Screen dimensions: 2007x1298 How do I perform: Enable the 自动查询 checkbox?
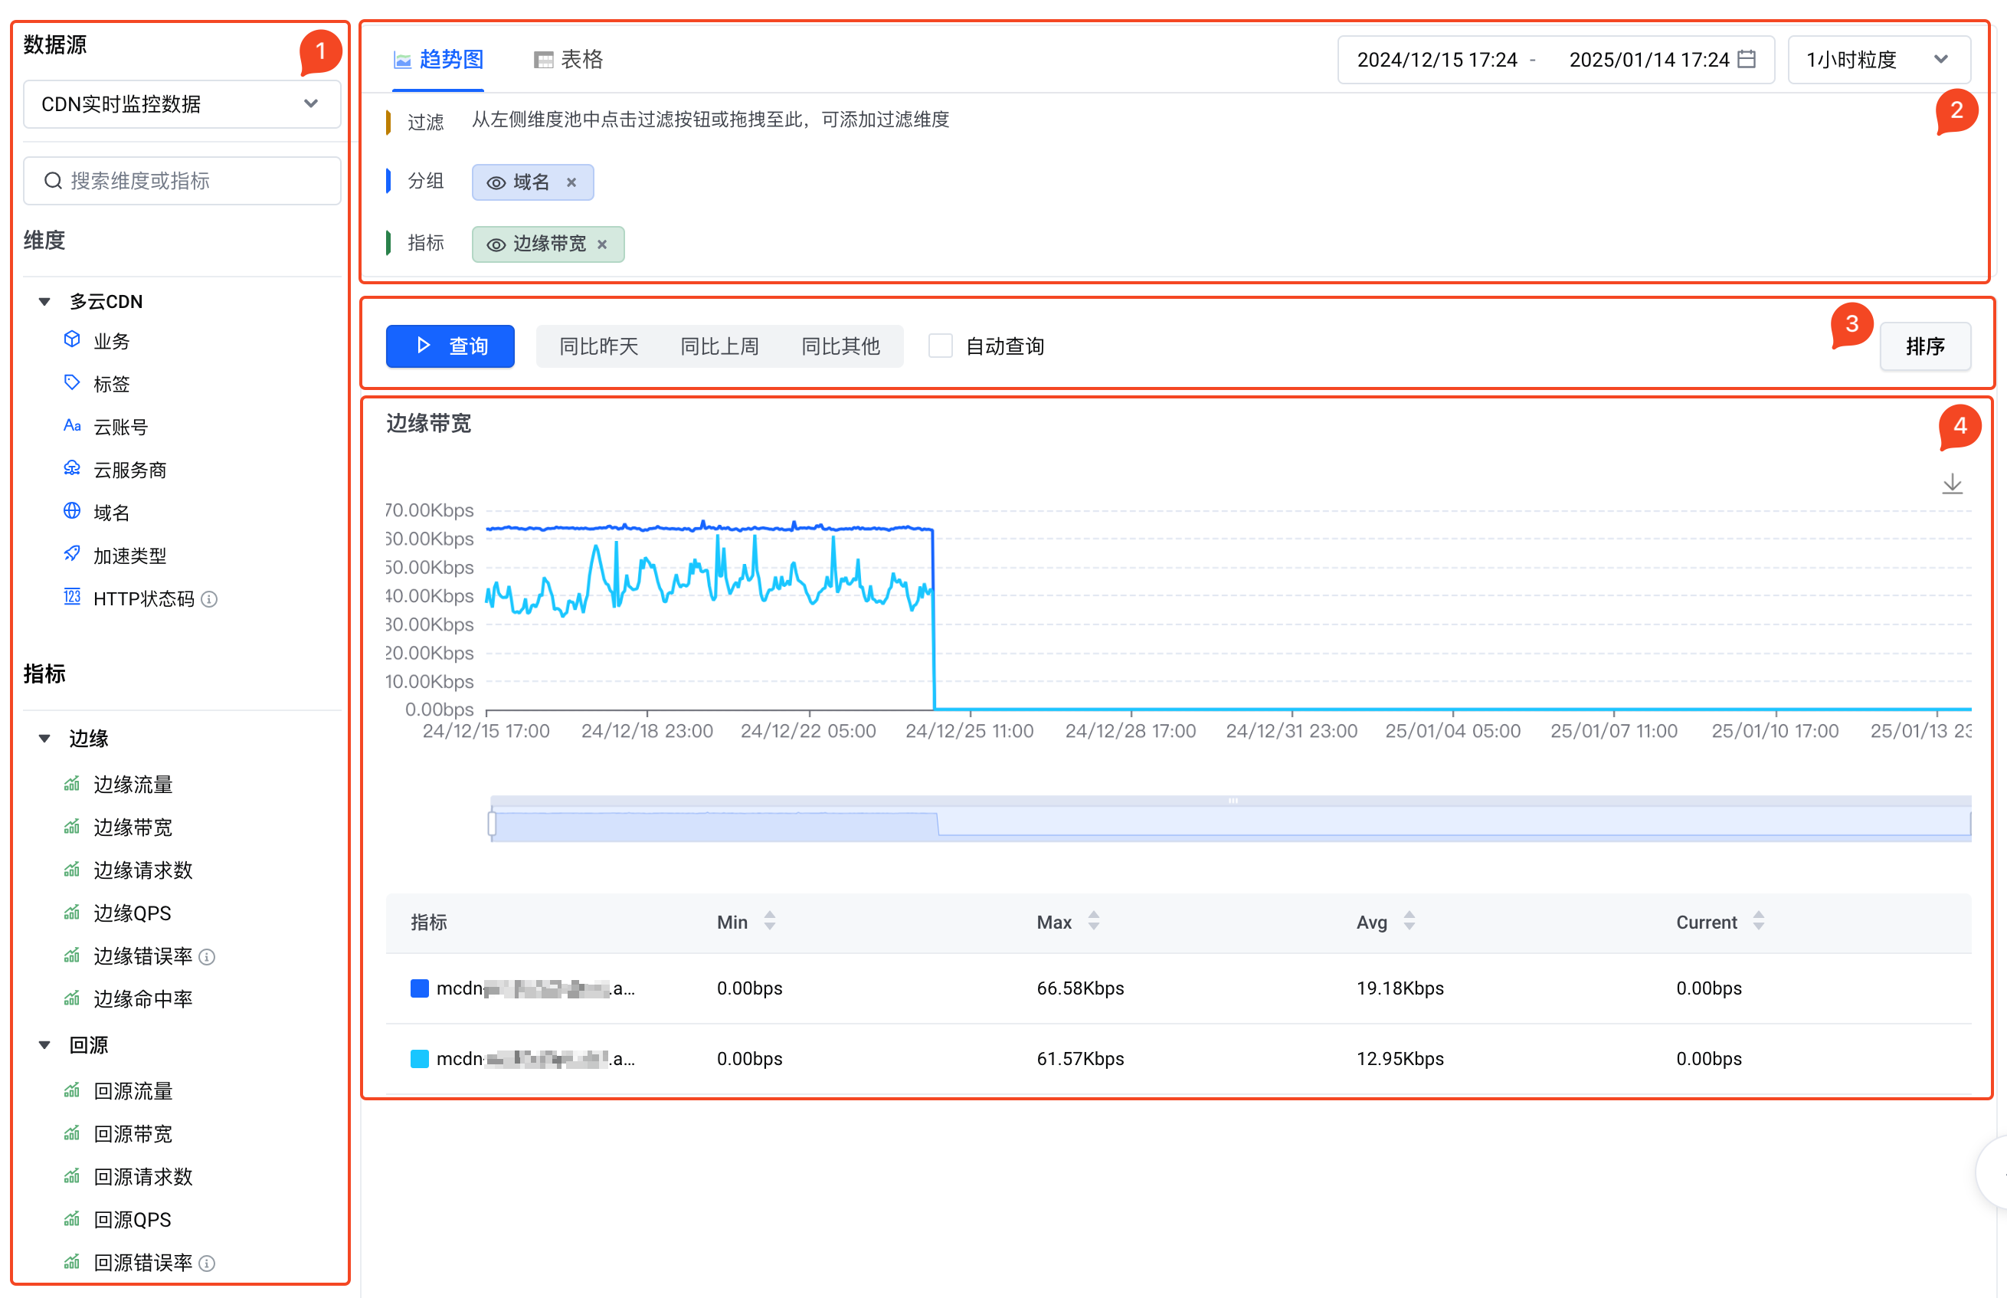[x=941, y=346]
